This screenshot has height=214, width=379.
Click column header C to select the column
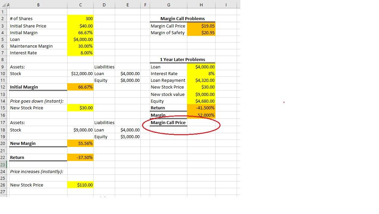point(80,5)
